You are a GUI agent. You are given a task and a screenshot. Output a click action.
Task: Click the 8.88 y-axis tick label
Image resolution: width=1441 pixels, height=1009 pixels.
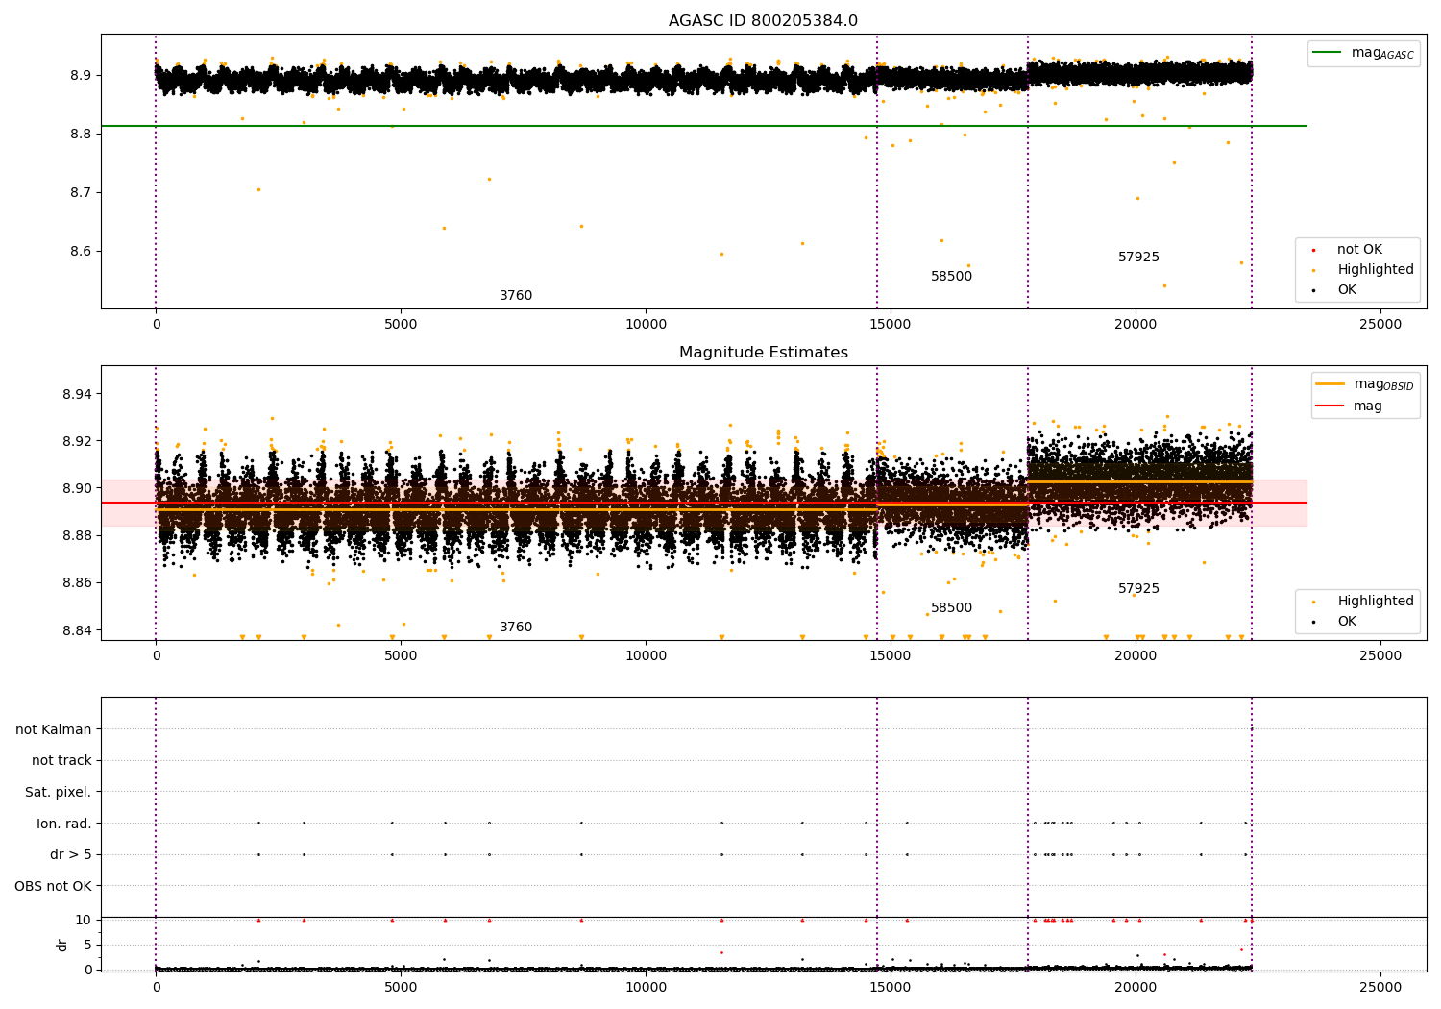click(78, 535)
